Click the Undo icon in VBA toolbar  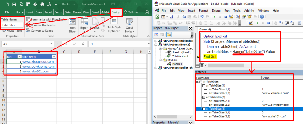202,17
